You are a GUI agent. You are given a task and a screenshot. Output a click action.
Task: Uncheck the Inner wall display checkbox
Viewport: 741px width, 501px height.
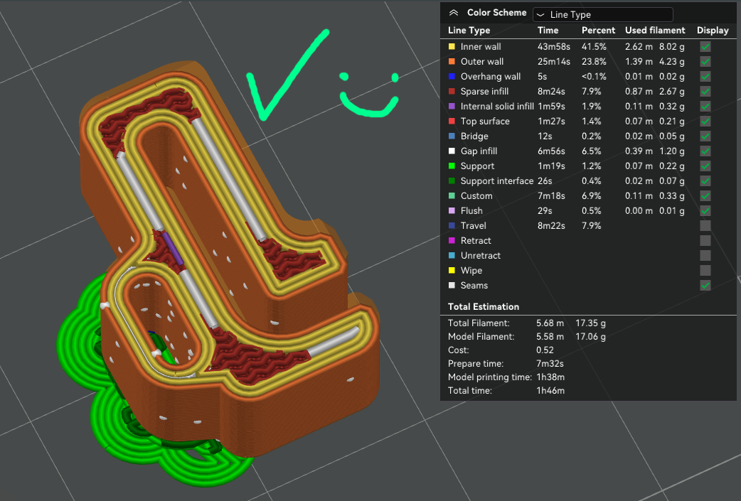tap(705, 47)
